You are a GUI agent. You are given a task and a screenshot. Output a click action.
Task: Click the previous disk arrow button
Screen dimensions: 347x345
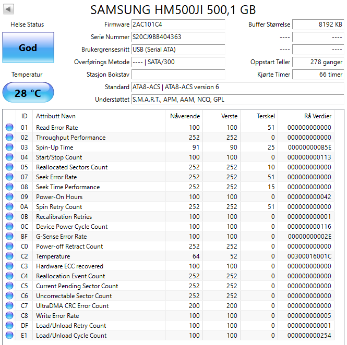[x=9, y=9]
